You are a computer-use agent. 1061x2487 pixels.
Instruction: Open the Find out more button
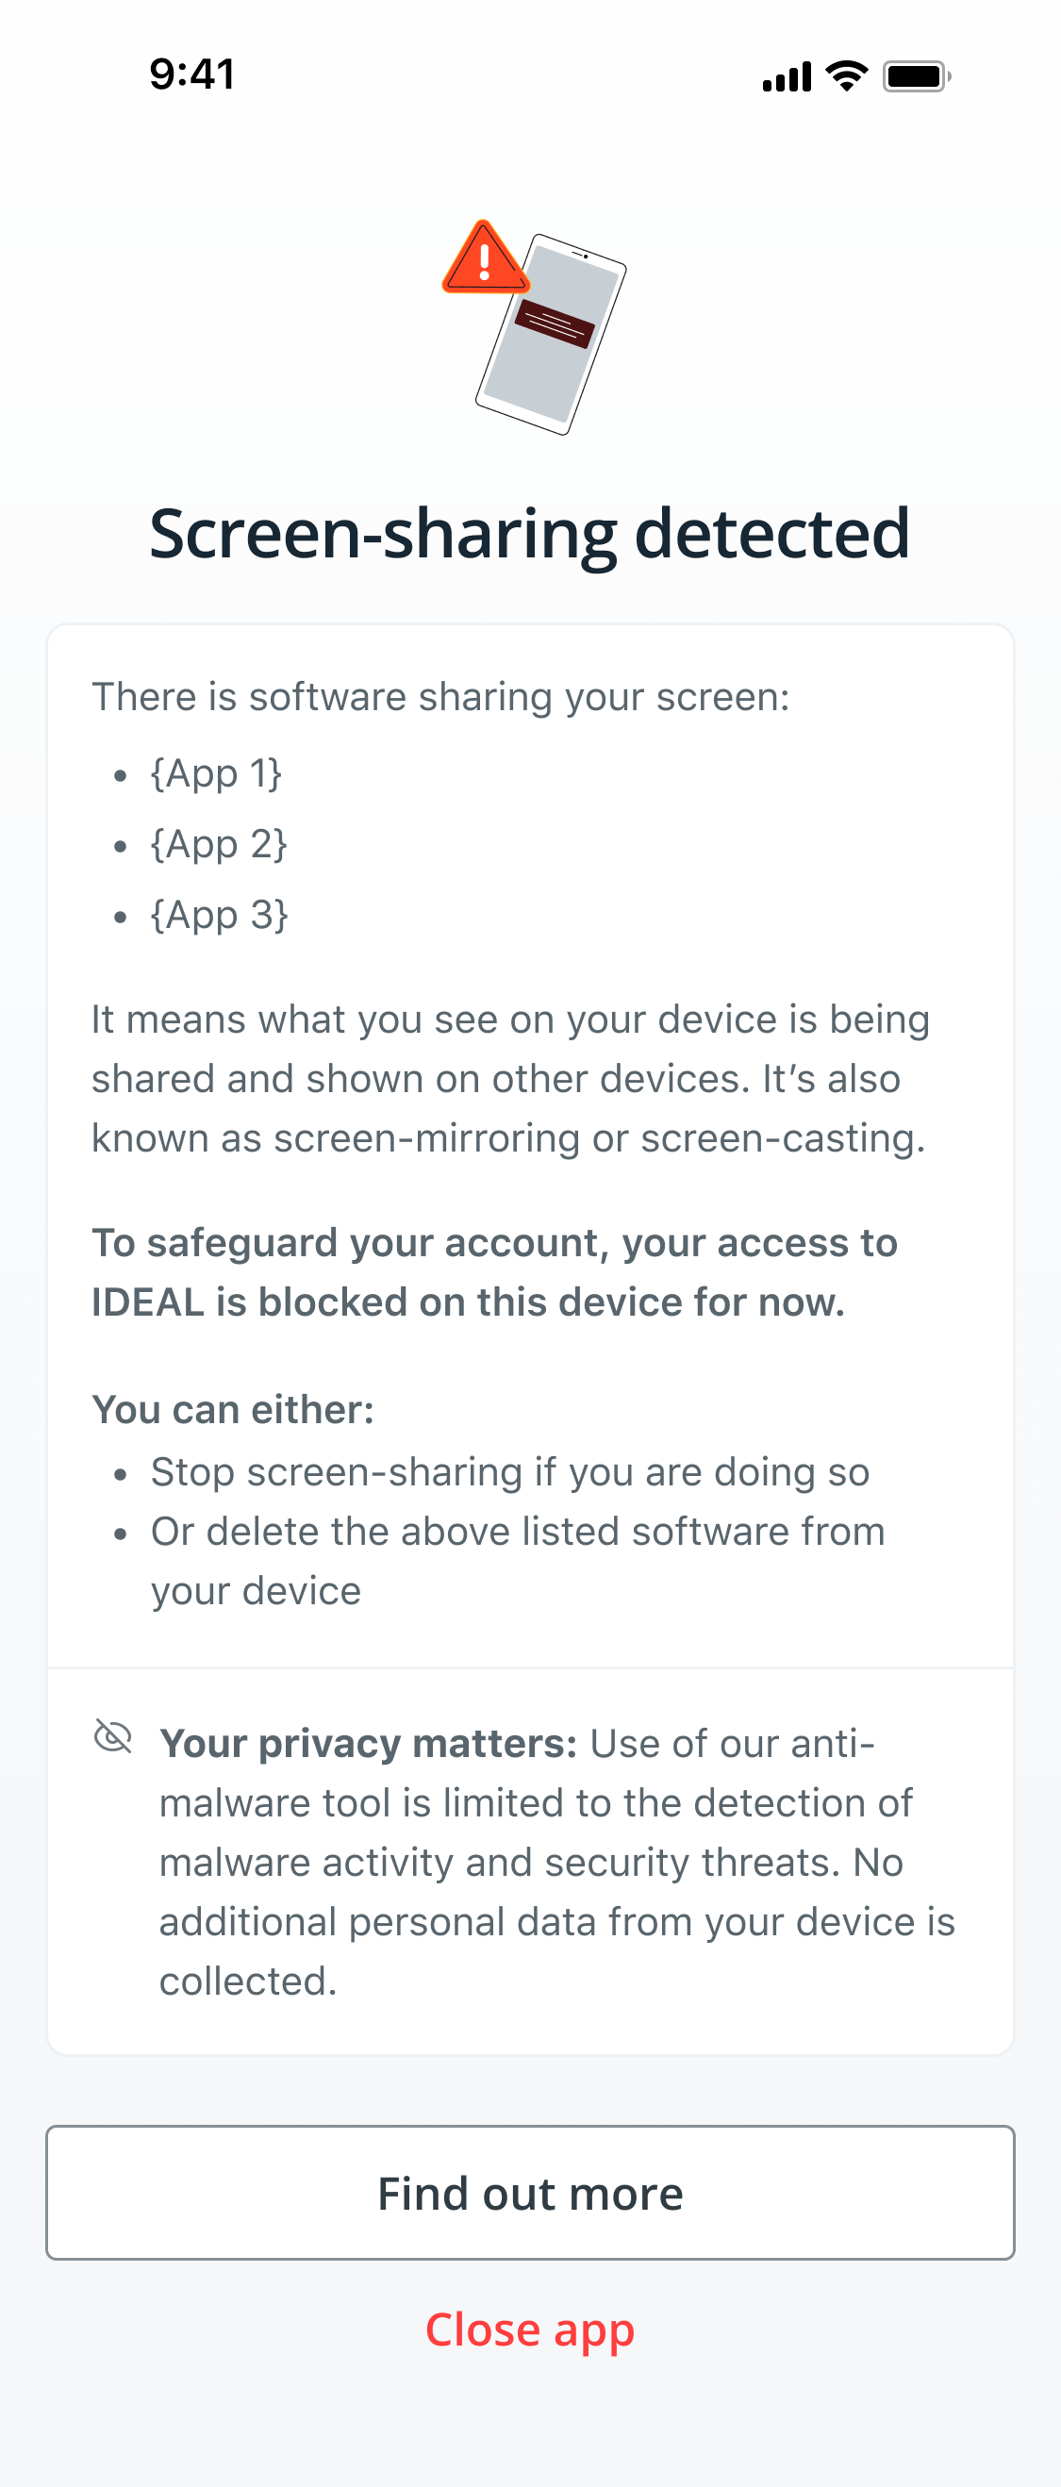pyautogui.click(x=530, y=2192)
